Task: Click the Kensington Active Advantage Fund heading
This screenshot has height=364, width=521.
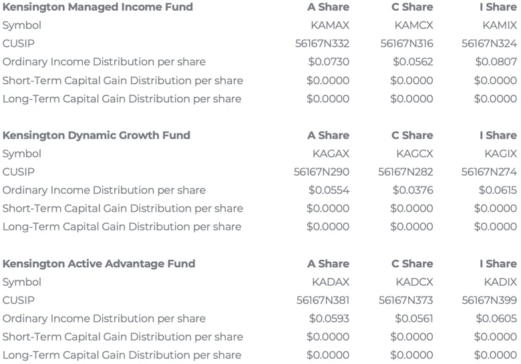Action: [x=99, y=264]
